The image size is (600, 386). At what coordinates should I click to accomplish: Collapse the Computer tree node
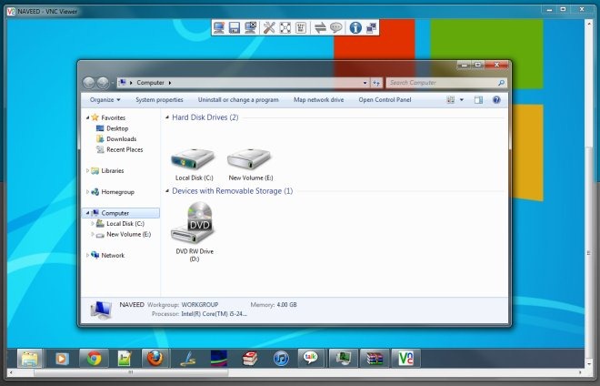click(87, 213)
